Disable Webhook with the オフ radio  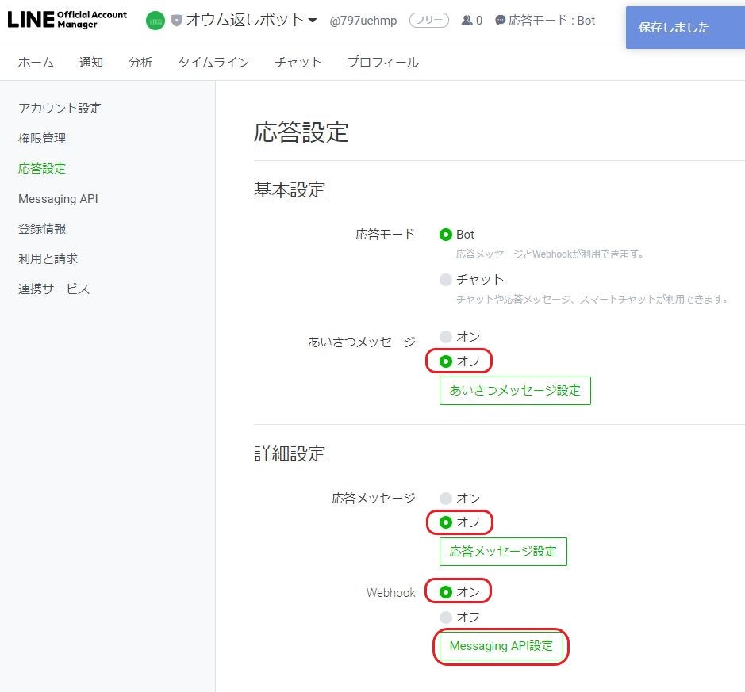pyautogui.click(x=446, y=617)
